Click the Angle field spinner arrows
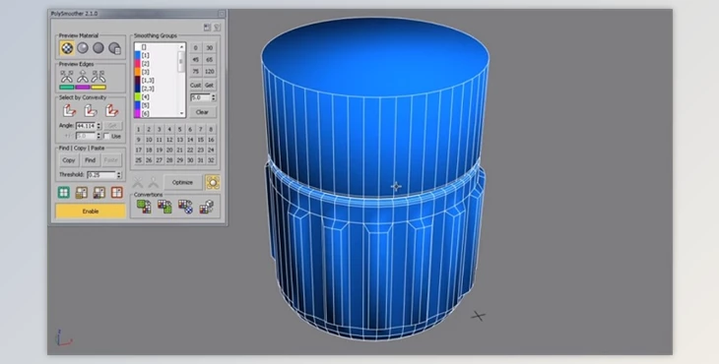719x364 pixels. 98,126
